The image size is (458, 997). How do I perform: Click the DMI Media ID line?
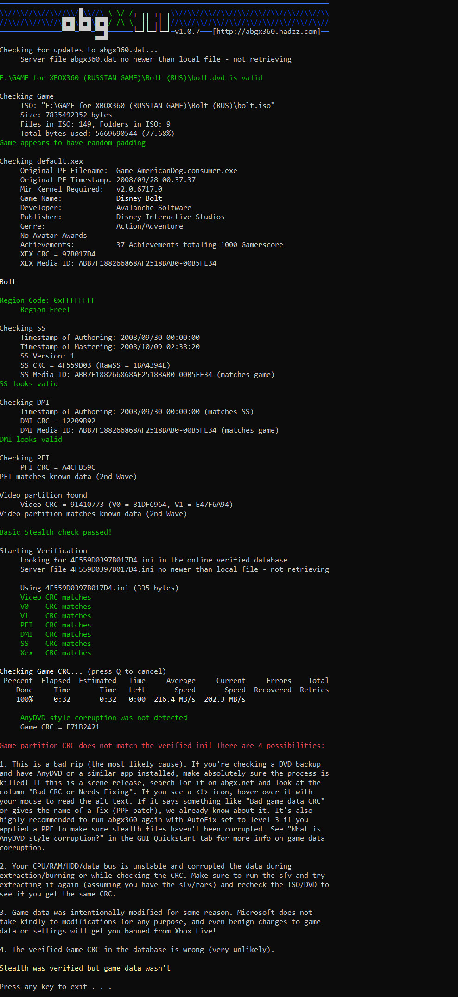(150, 430)
